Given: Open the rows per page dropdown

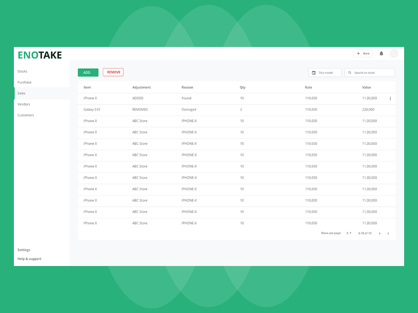Looking at the screenshot, I should tap(348, 233).
